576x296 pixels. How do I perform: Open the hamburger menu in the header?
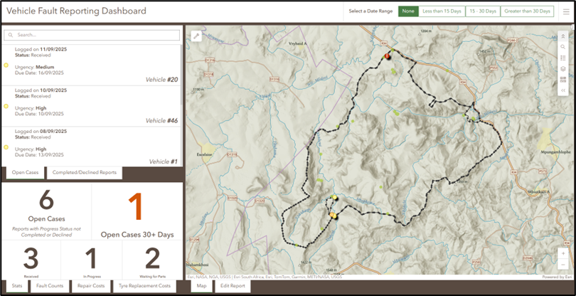point(565,11)
